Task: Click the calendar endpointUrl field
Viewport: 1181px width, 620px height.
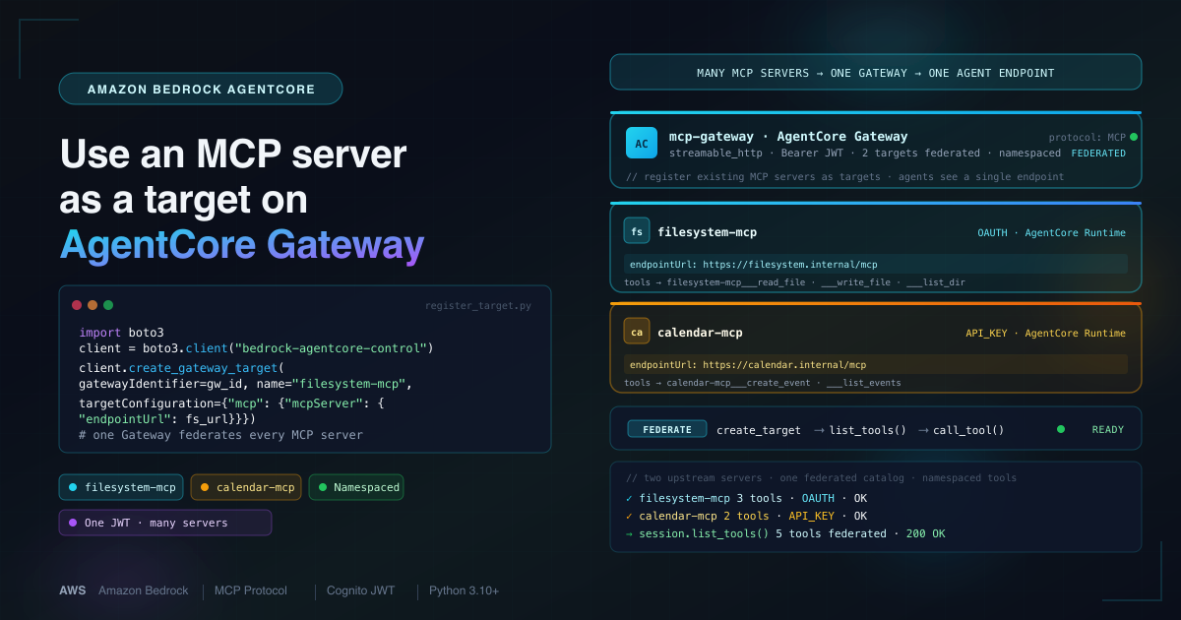Action: (876, 364)
